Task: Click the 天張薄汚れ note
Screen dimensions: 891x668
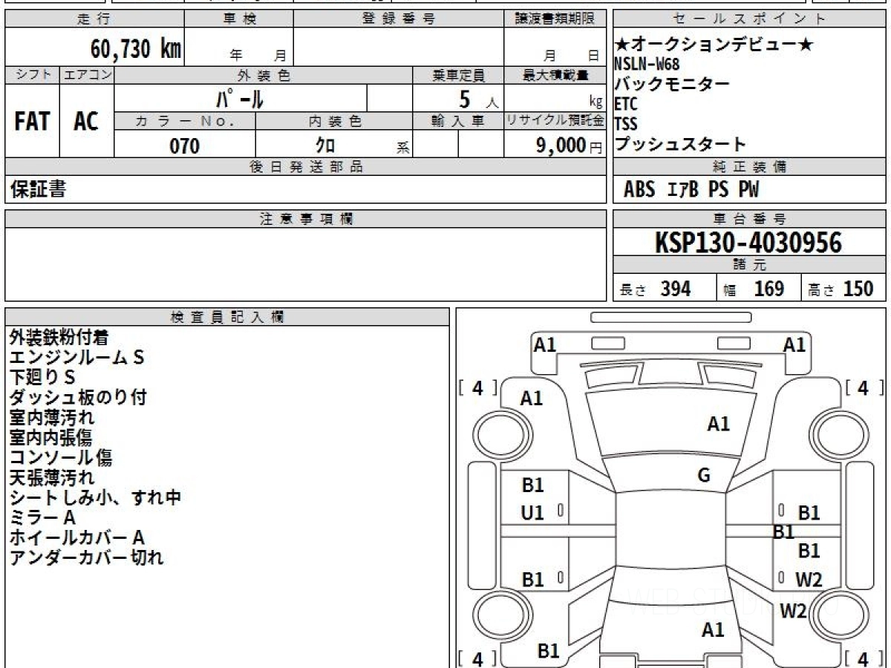Action: tap(52, 477)
